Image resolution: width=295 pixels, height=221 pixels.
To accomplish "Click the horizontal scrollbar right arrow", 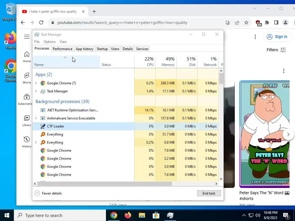I will 216,184.
